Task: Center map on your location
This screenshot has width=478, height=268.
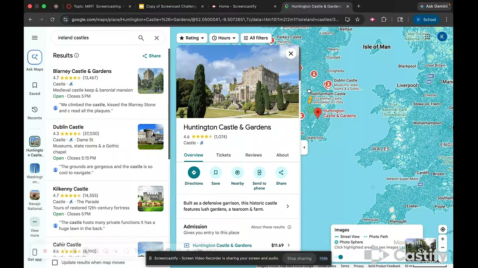Action: (x=443, y=230)
